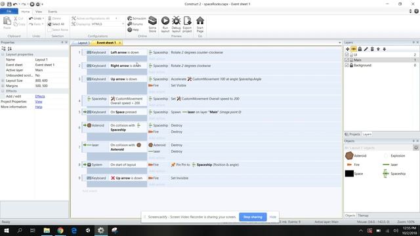Click the Project Properties View link
This screenshot has height=236, width=420.
tap(39, 102)
